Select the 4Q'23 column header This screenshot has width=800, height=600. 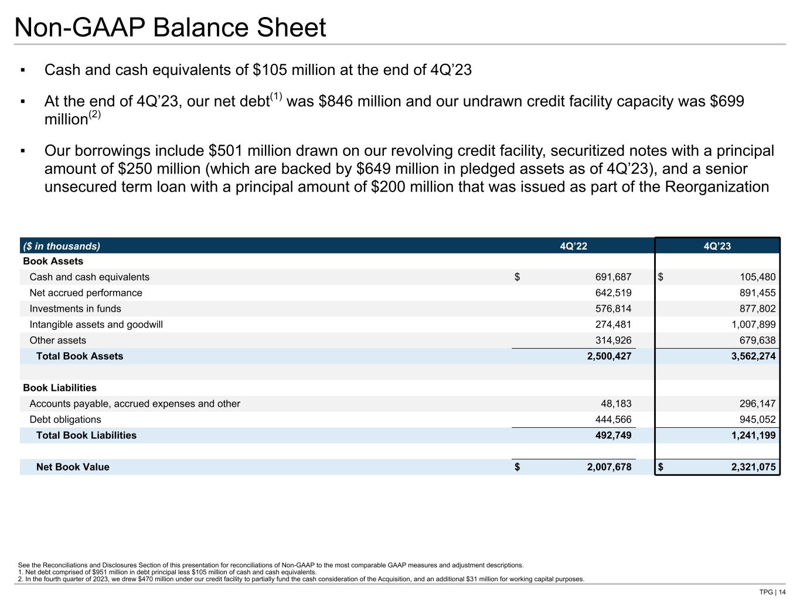tap(717, 246)
